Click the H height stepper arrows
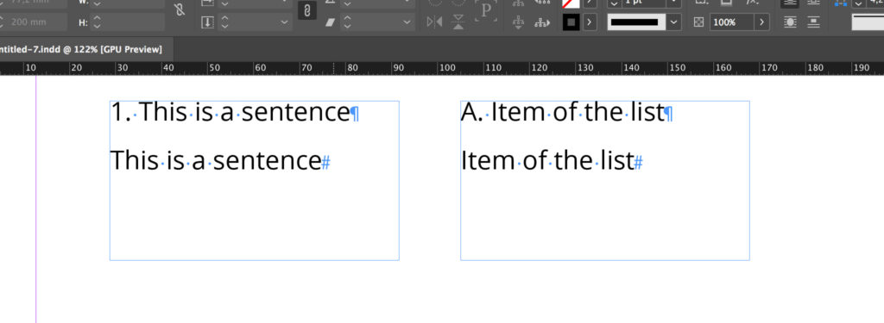Screen dimensions: 884x323 pos(97,22)
